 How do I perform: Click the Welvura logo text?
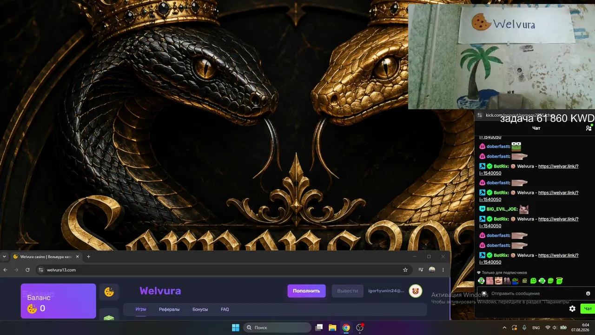pos(160,291)
